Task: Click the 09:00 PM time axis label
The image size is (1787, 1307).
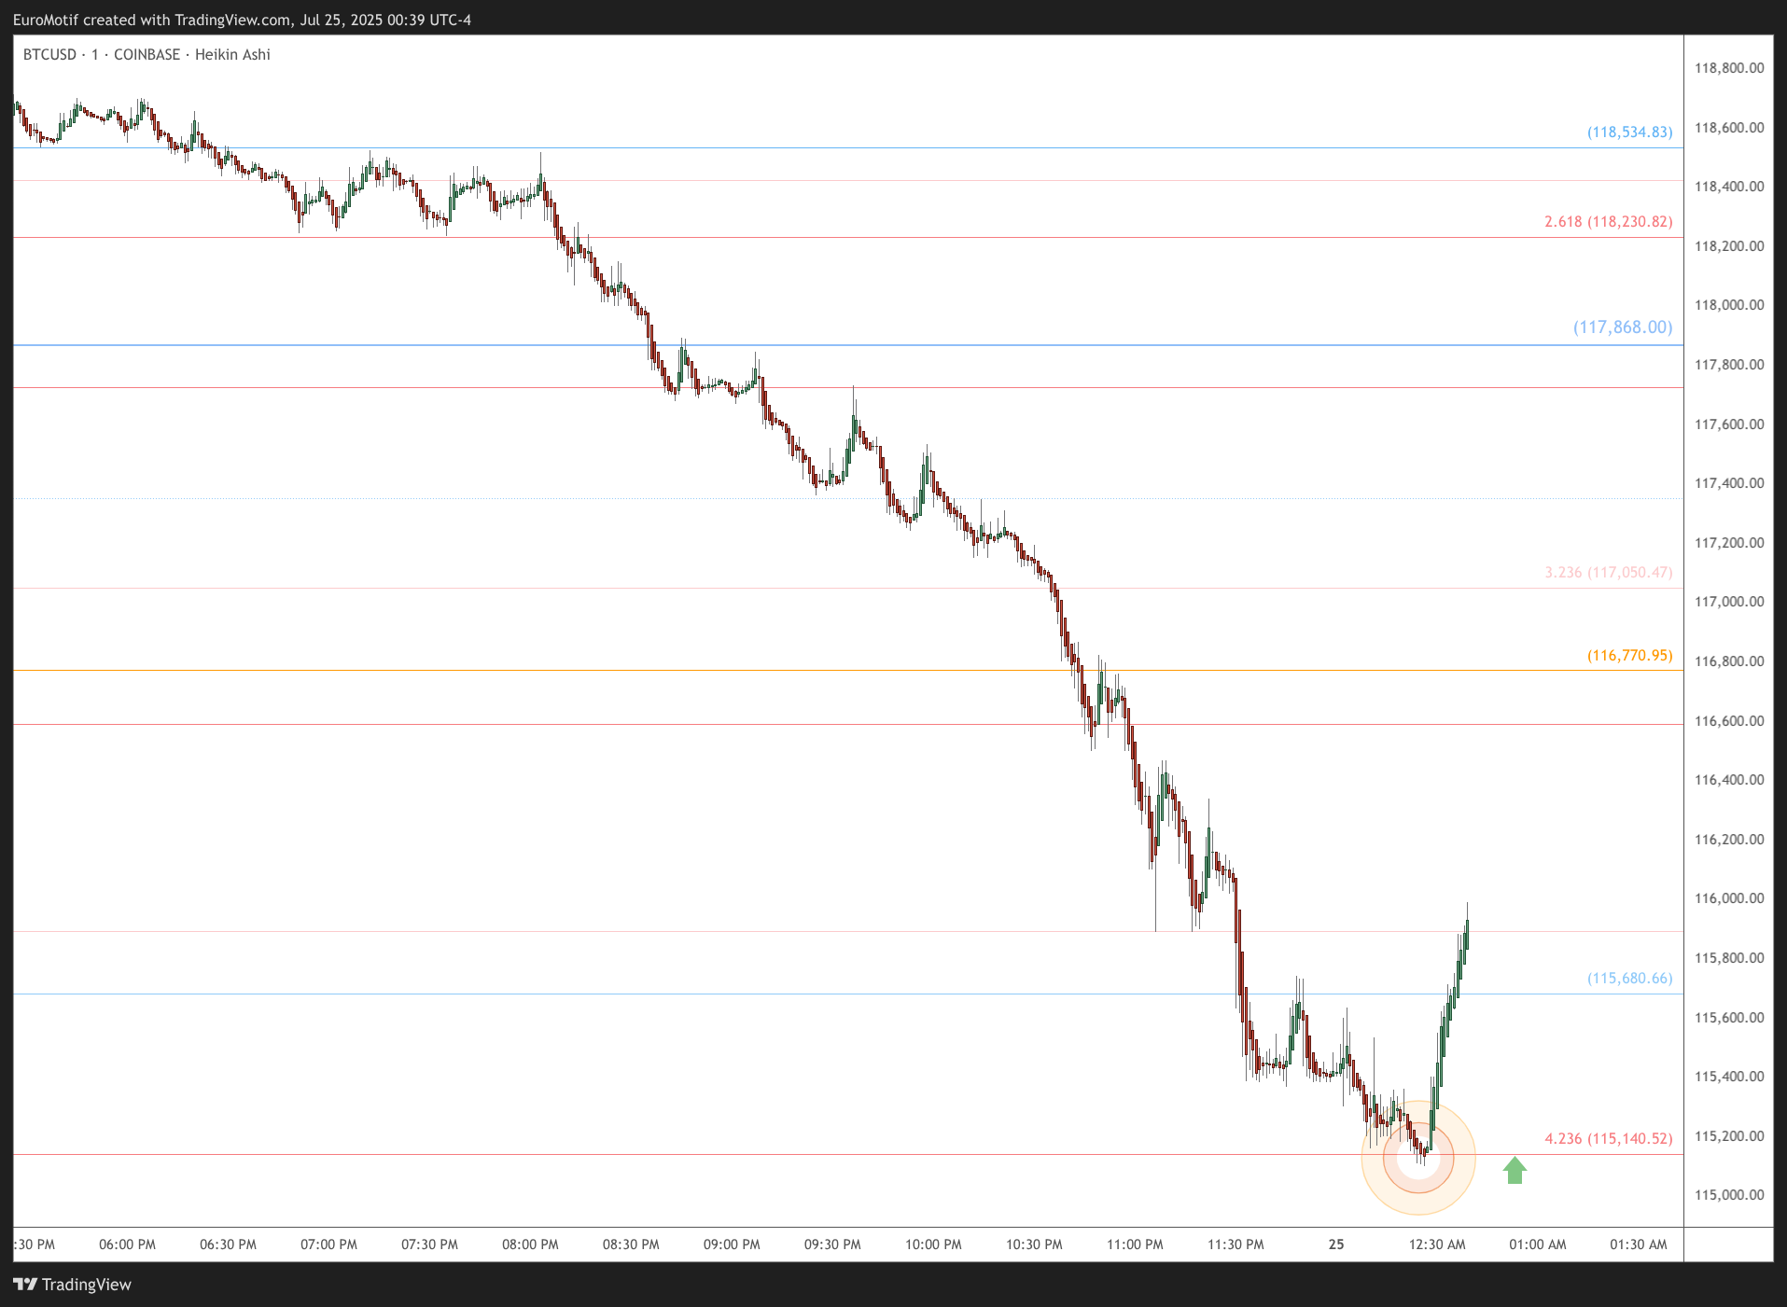Action: [732, 1244]
